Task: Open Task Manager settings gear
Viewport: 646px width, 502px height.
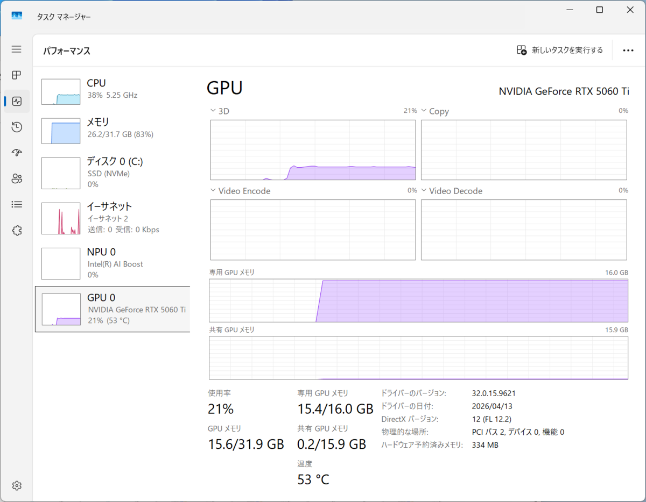Action: coord(17,485)
